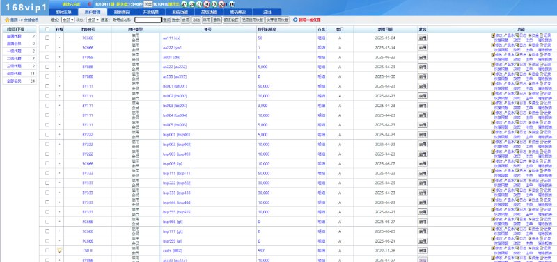
Task: Click the account search input field
Action: (148, 20)
